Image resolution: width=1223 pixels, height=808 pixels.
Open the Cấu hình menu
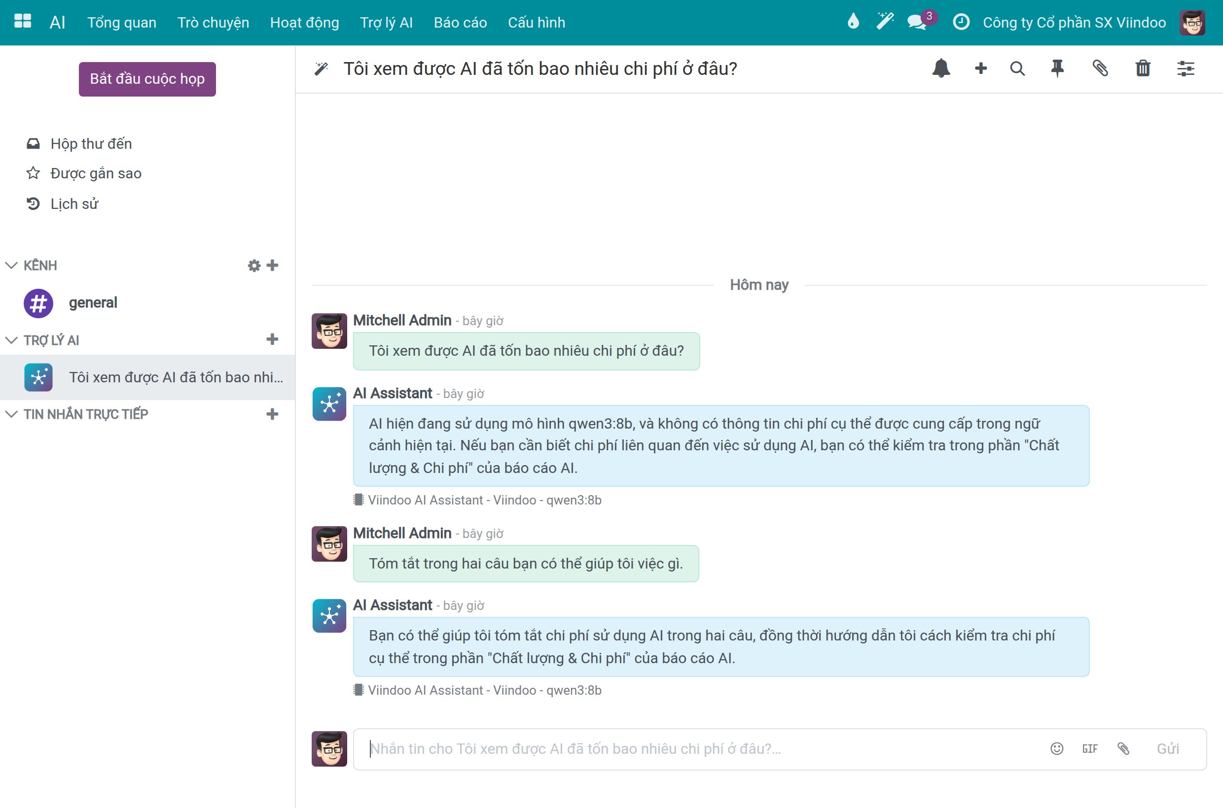[537, 23]
